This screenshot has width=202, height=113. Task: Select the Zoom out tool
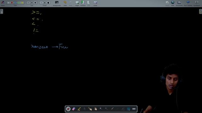pyautogui.click(x=106, y=109)
